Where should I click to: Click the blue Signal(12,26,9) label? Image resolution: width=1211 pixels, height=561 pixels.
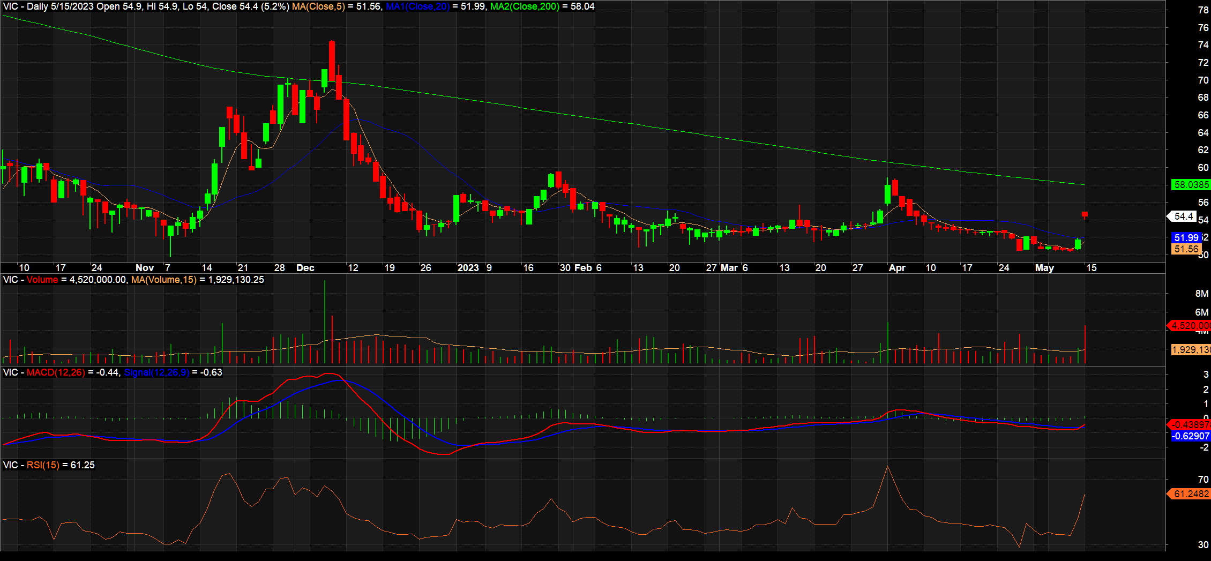(156, 372)
